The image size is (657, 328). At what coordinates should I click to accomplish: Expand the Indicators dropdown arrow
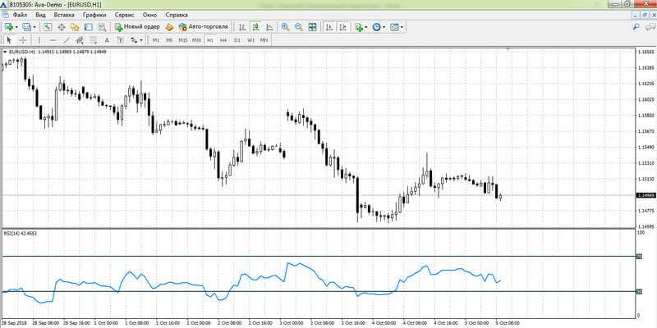click(x=366, y=27)
